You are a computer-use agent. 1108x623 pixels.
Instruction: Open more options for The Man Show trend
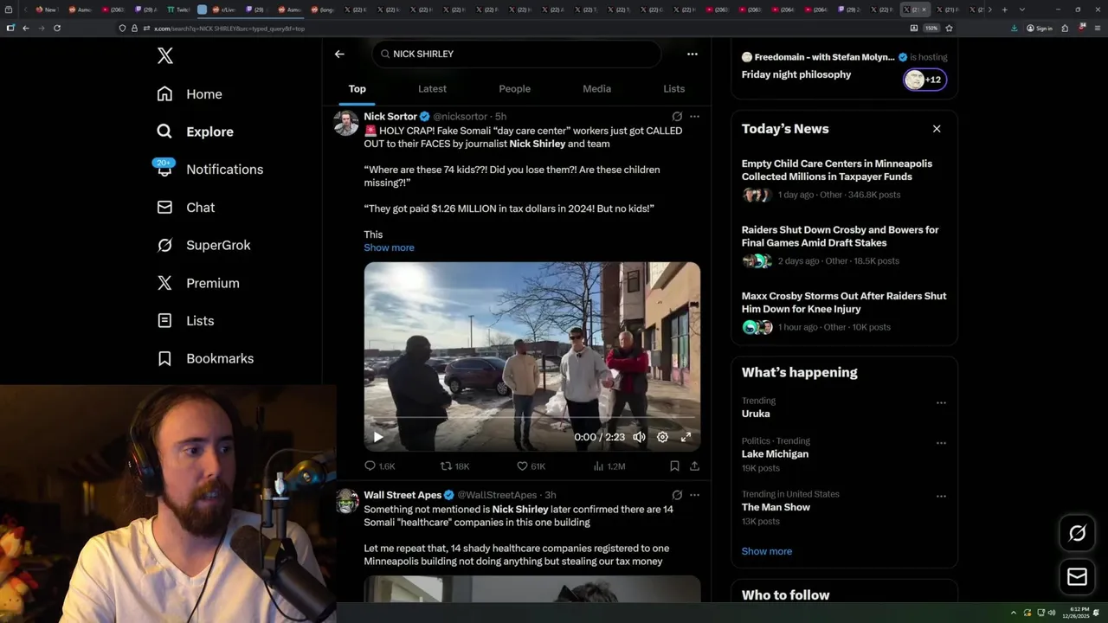pos(941,497)
